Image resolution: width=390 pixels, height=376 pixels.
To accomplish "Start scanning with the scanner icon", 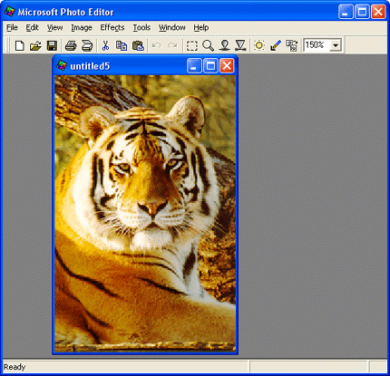I will tap(87, 46).
